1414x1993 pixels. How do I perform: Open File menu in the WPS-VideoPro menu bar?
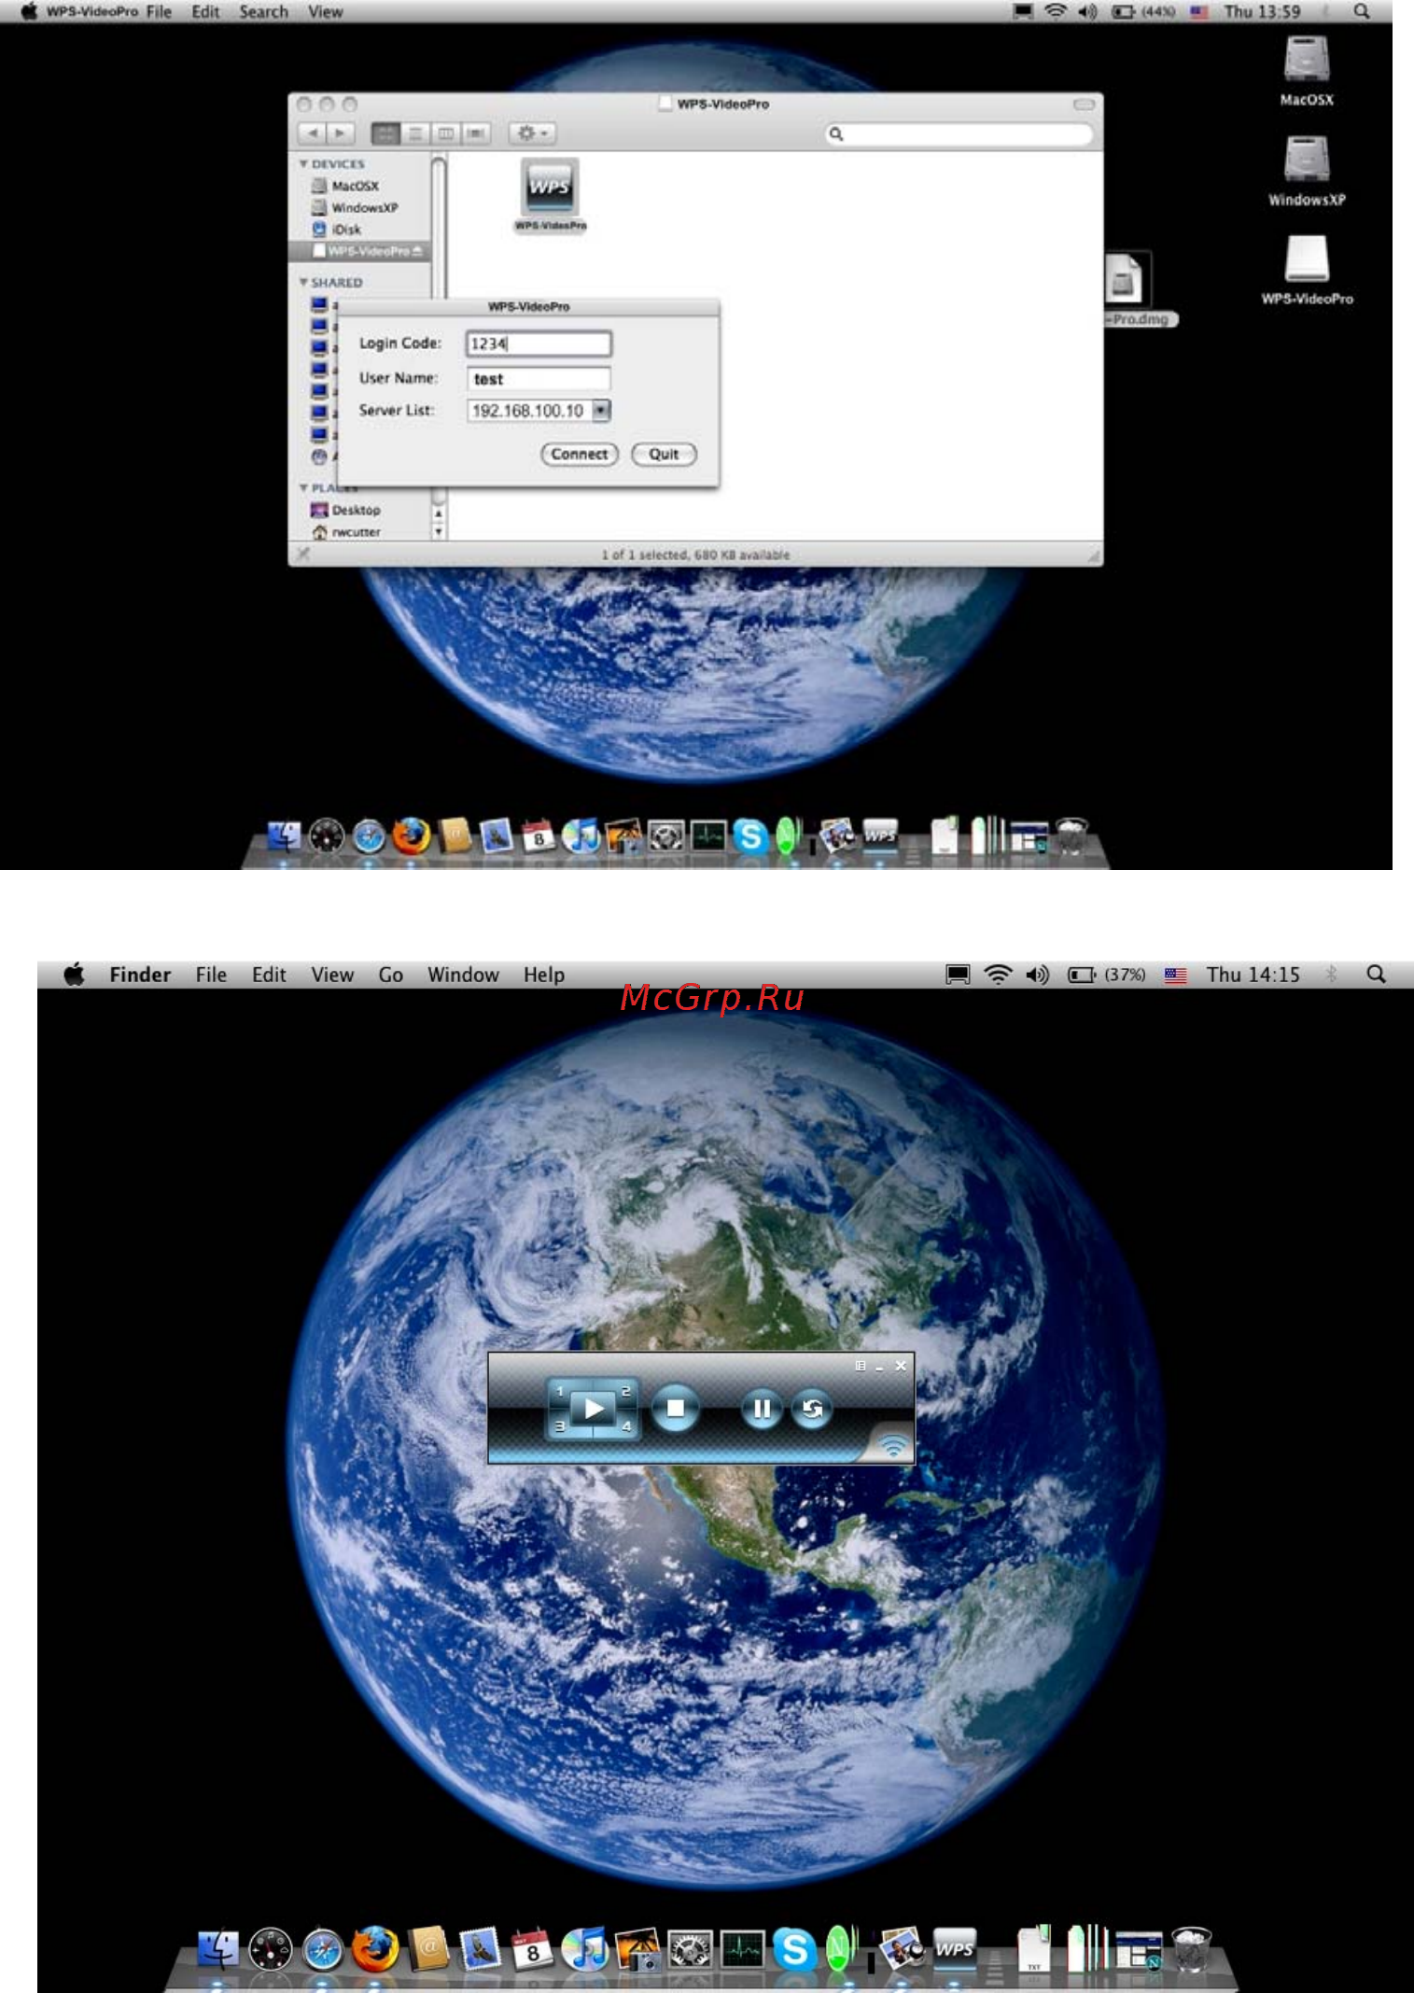tap(159, 11)
